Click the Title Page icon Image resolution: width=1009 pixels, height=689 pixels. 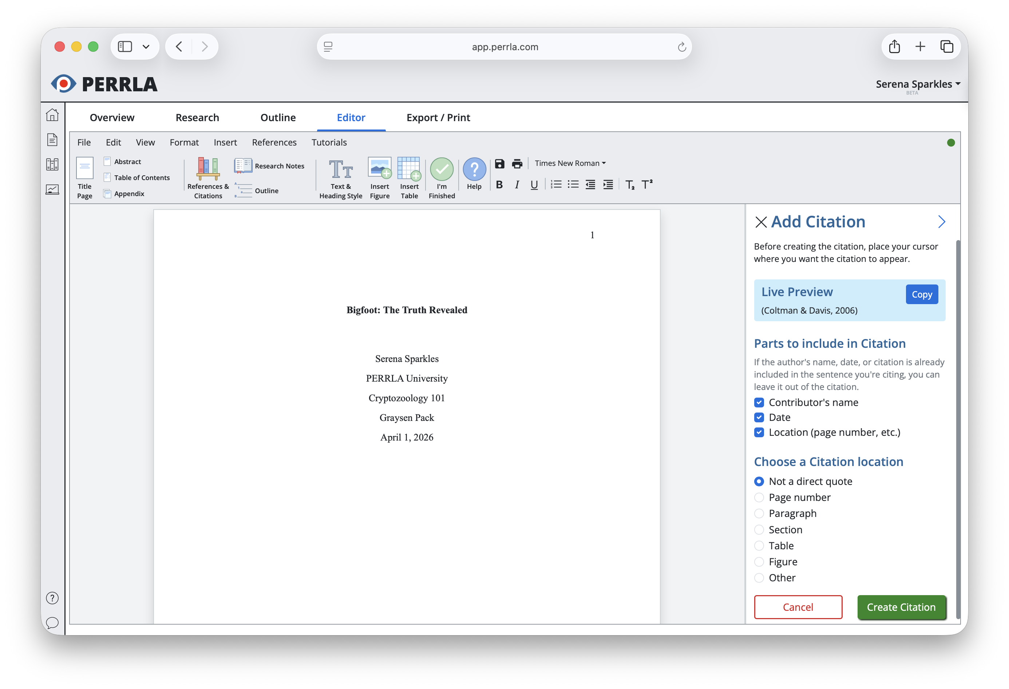85,168
